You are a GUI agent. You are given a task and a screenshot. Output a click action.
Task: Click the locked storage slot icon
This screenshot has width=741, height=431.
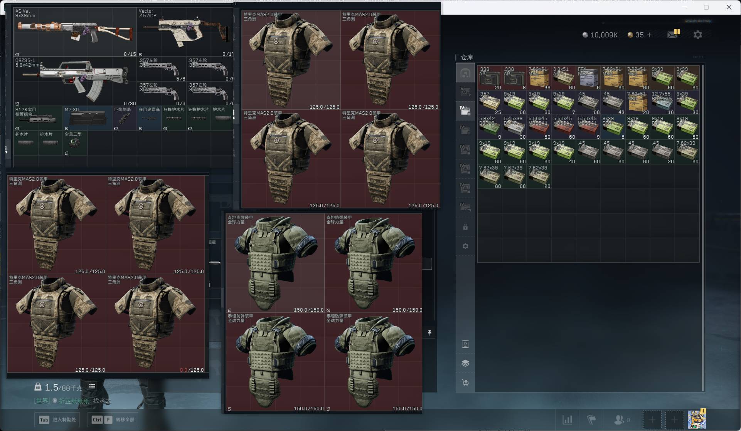tap(465, 227)
